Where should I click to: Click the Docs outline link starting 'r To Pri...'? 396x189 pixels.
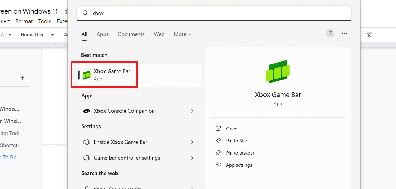click(x=10, y=158)
